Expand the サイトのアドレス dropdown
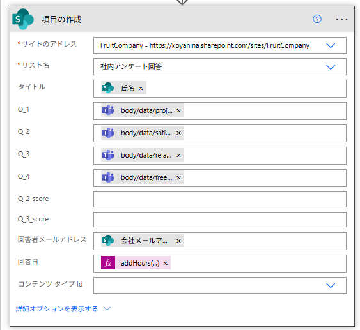The width and height of the screenshot is (360, 330). [331, 45]
